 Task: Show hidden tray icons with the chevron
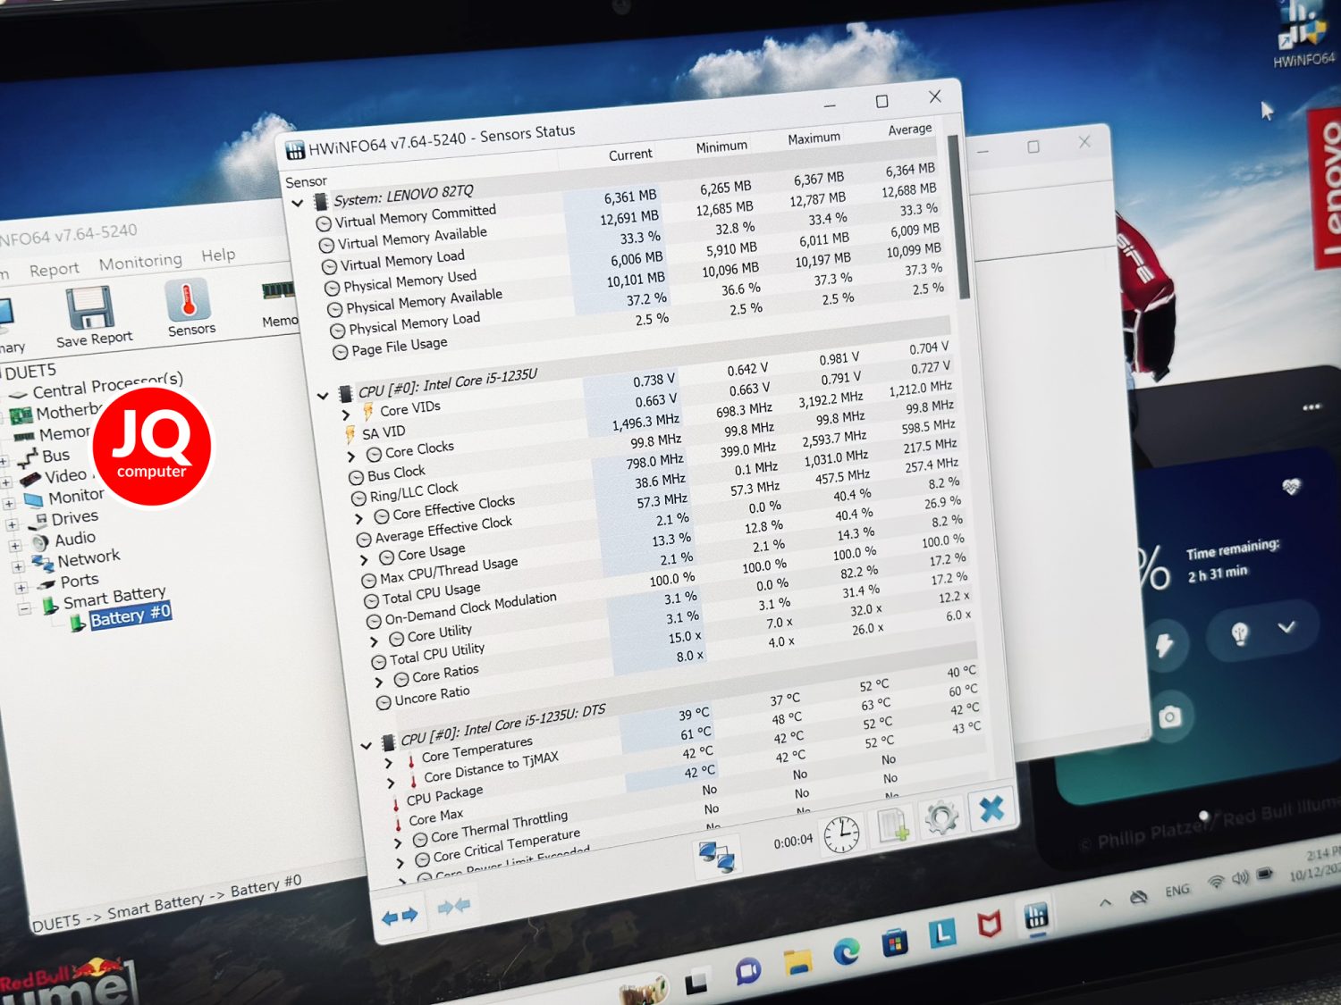coord(1105,902)
